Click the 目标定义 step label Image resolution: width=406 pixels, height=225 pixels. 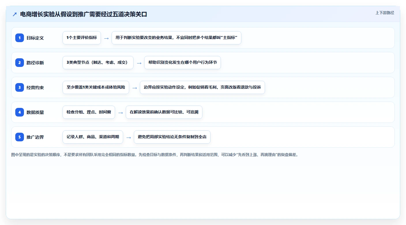[35, 38]
